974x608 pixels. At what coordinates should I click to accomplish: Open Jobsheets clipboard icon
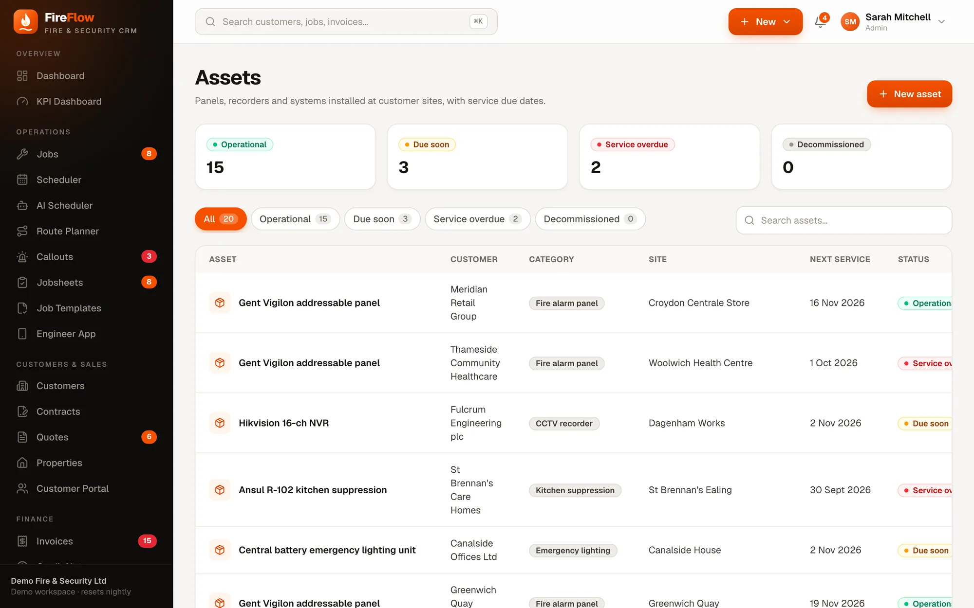click(22, 283)
